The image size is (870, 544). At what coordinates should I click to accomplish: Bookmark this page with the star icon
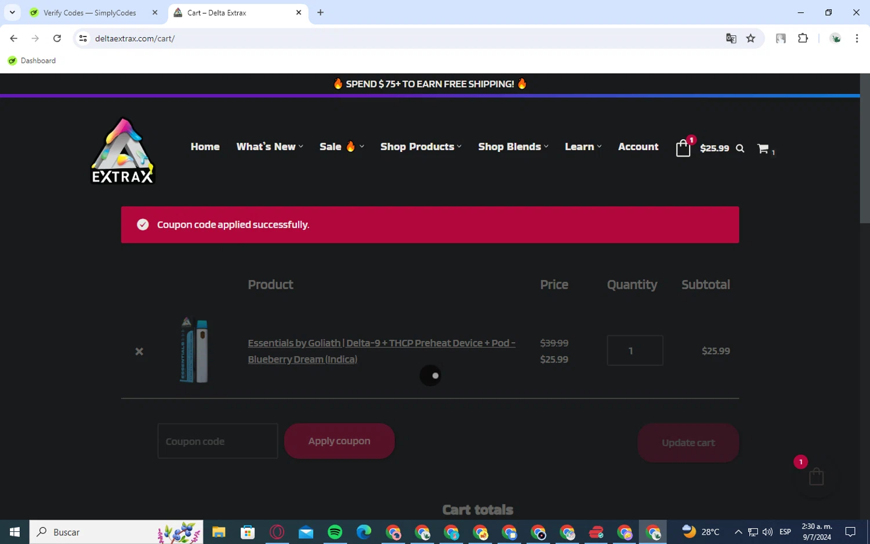[x=751, y=38]
